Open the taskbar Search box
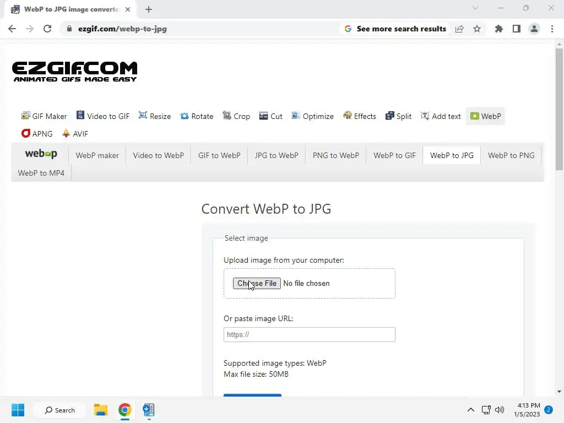564x423 pixels. [59, 410]
